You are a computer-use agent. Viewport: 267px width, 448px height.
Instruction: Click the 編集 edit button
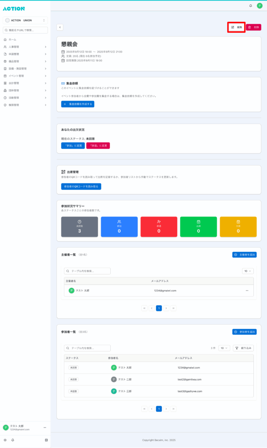236,27
